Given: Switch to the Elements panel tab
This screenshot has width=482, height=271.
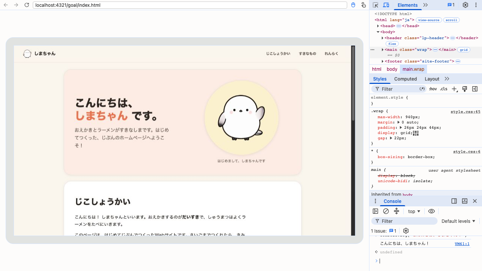Looking at the screenshot, I should 407,5.
